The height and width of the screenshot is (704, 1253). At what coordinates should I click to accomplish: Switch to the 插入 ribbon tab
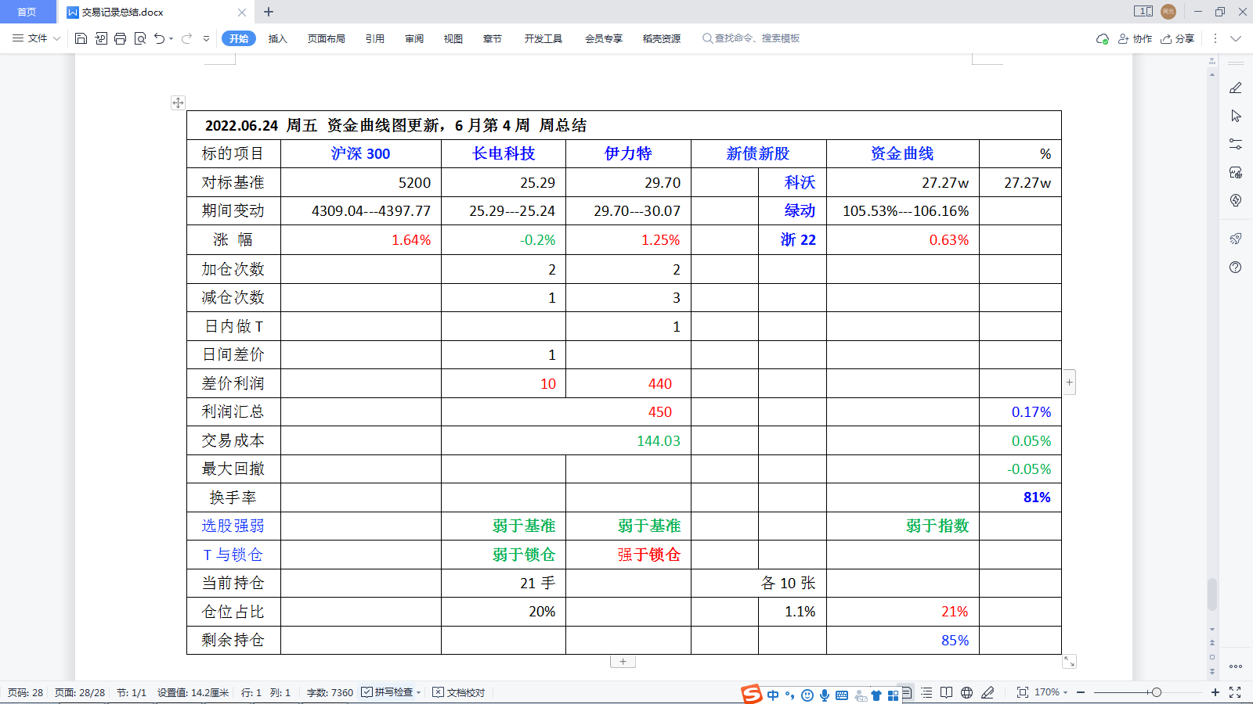coord(278,38)
